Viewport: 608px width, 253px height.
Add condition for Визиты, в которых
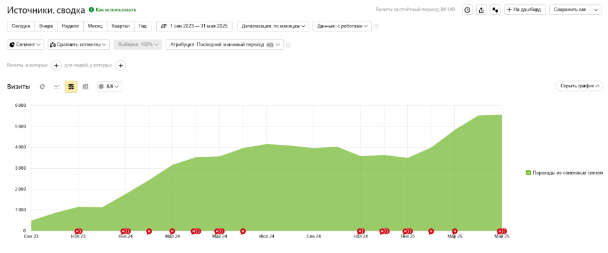(56, 65)
